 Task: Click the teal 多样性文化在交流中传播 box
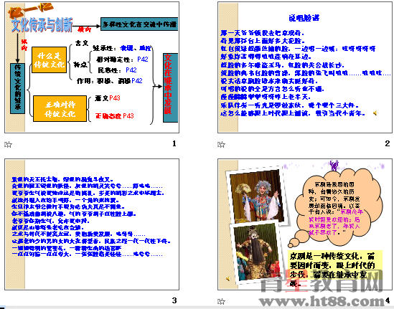click(139, 24)
